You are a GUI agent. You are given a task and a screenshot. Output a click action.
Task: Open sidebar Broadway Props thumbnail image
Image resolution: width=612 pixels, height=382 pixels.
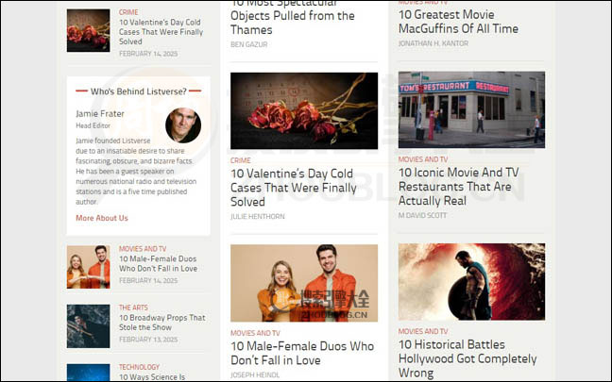pos(88,326)
